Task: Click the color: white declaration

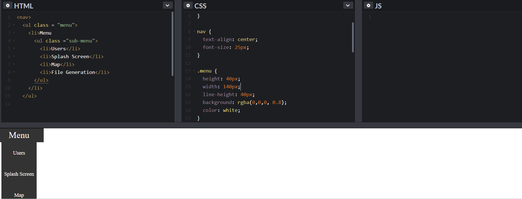Action: (x=221, y=110)
